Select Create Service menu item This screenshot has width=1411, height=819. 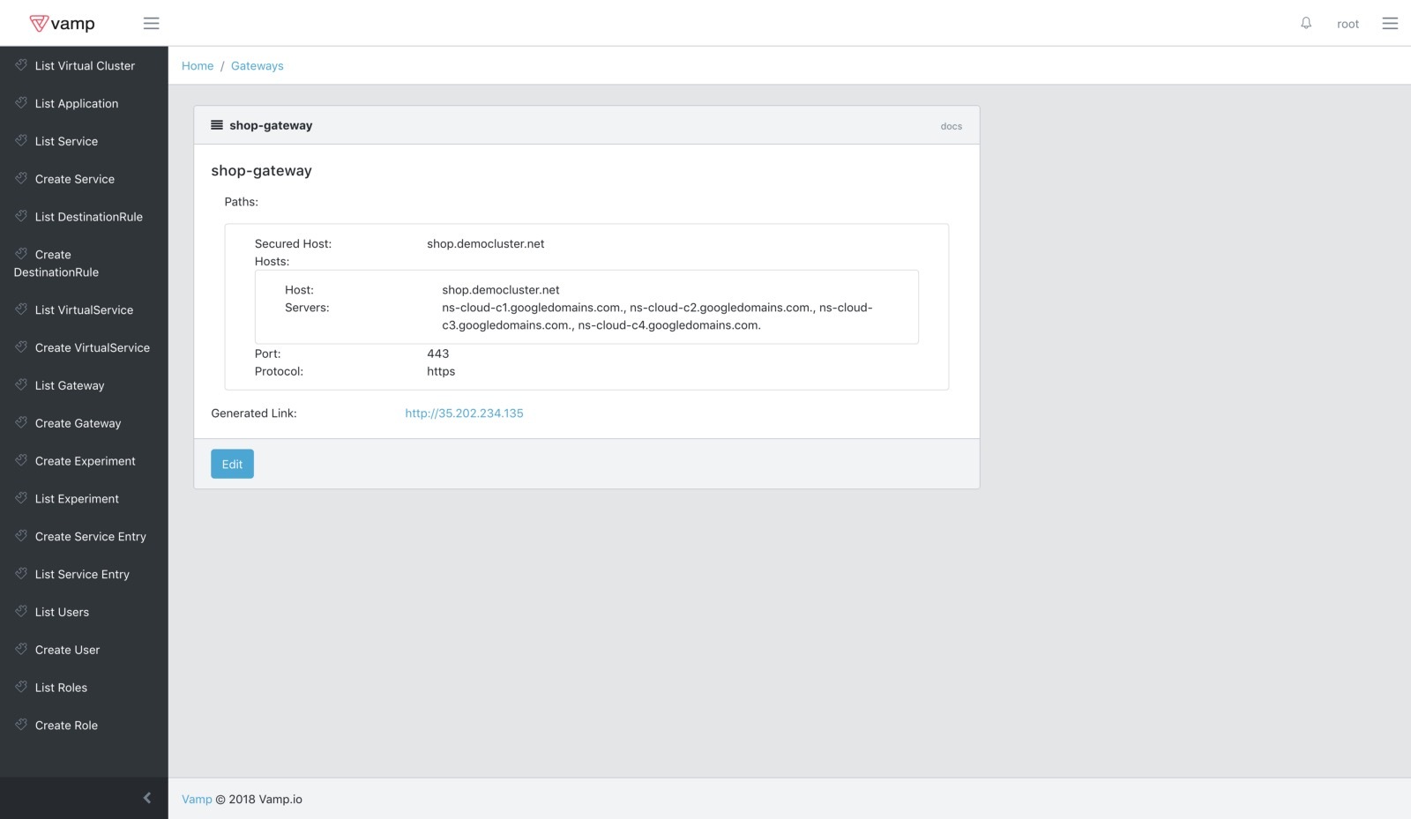[84, 180]
